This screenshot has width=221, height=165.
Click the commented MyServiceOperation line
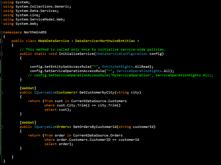point(121,75)
